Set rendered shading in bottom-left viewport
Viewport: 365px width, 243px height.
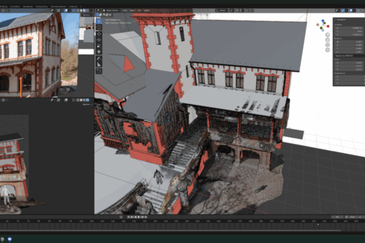(x=88, y=100)
